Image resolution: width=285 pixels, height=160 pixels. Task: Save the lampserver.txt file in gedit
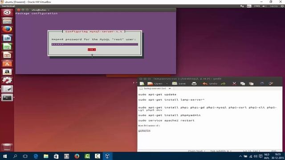179,84
